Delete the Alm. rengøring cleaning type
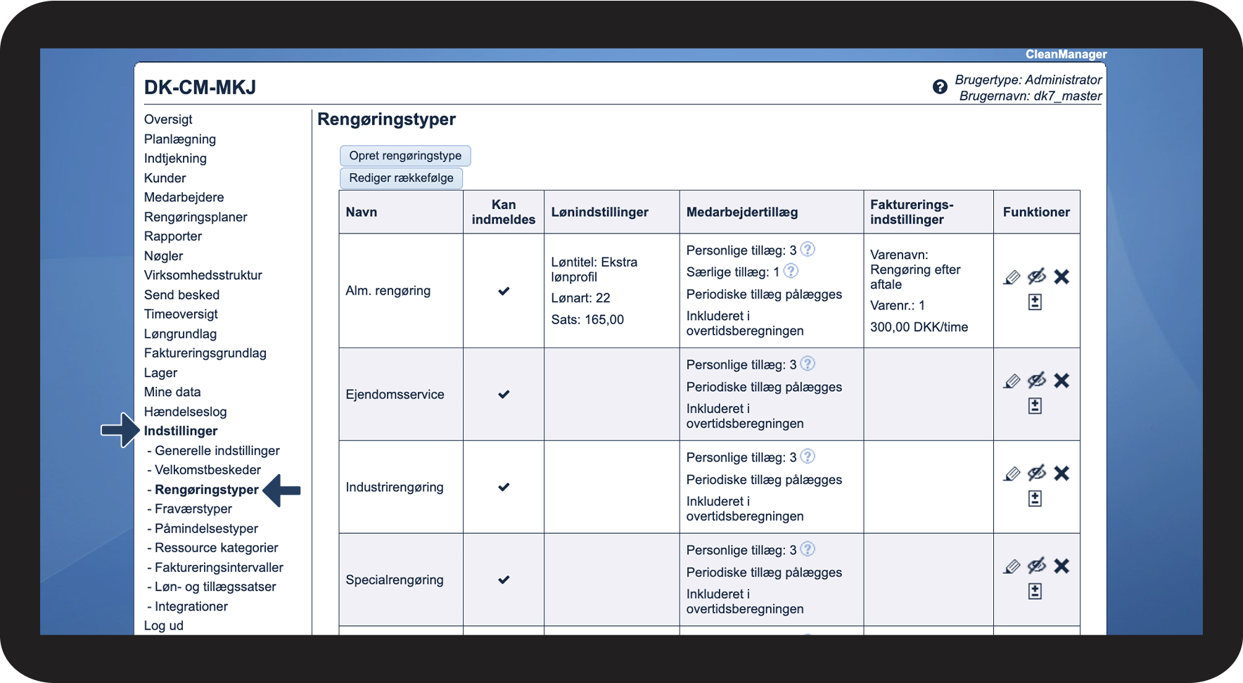Image resolution: width=1243 pixels, height=683 pixels. point(1062,277)
